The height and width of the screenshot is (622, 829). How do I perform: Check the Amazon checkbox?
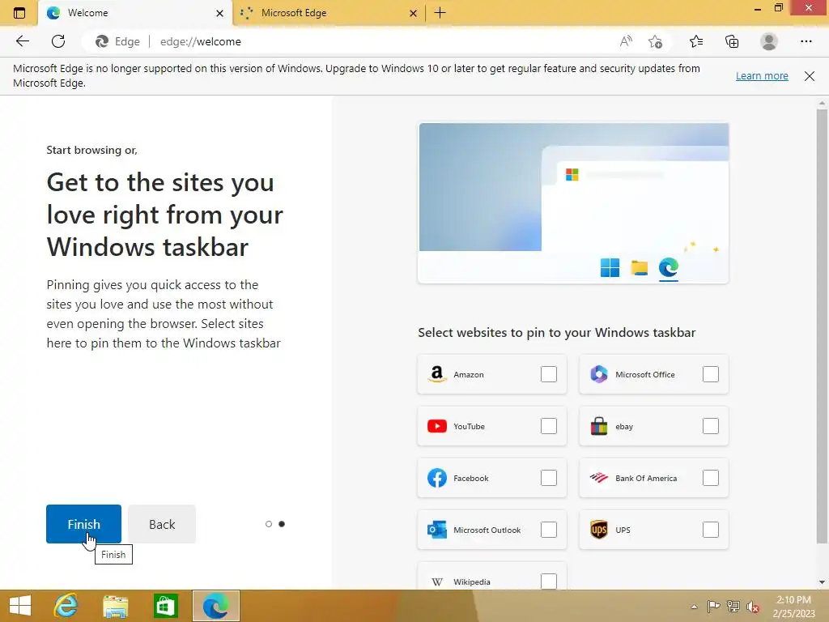pyautogui.click(x=549, y=374)
